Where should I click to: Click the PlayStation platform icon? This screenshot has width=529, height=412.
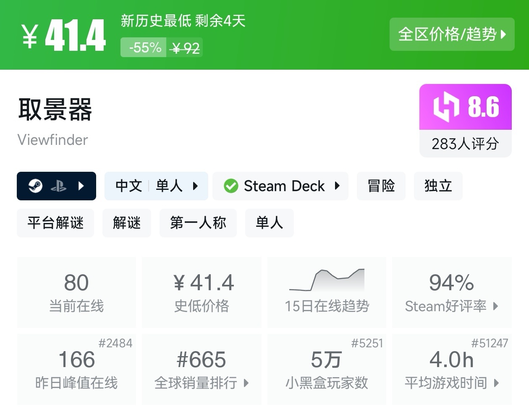tap(58, 186)
